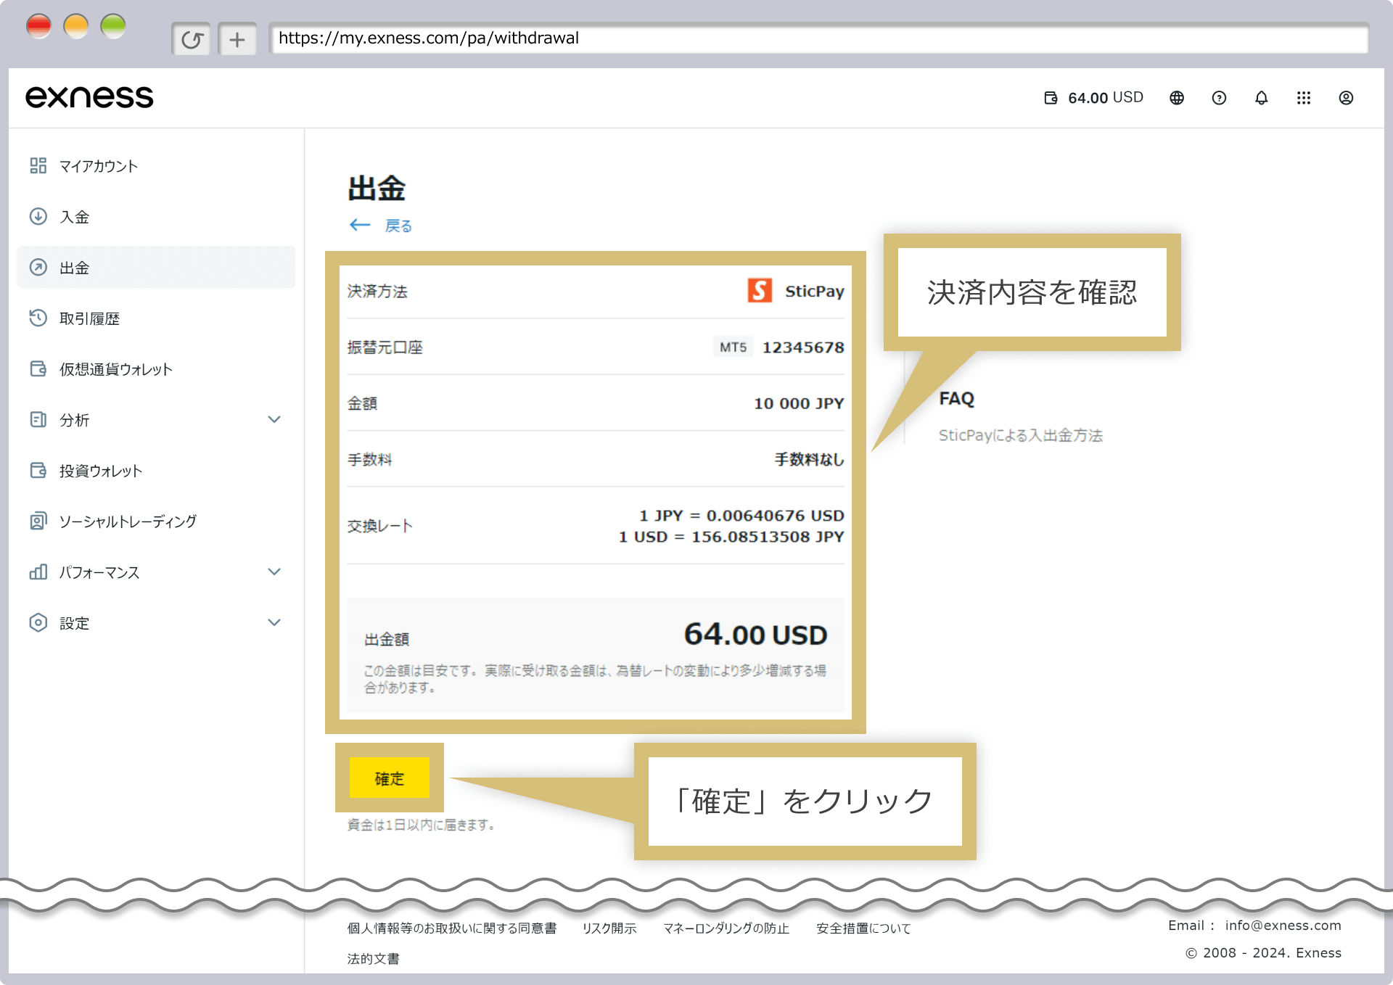
Task: Click the 戻る back link
Action: 398,226
